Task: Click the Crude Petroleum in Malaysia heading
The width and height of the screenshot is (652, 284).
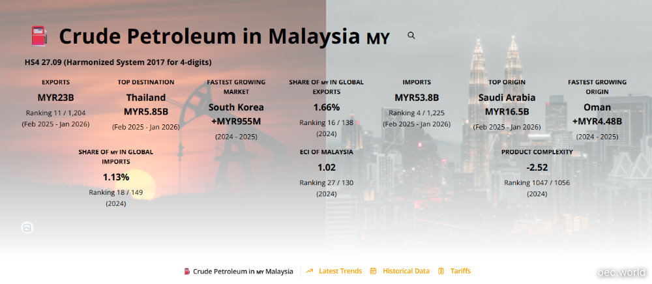Action: tap(209, 36)
